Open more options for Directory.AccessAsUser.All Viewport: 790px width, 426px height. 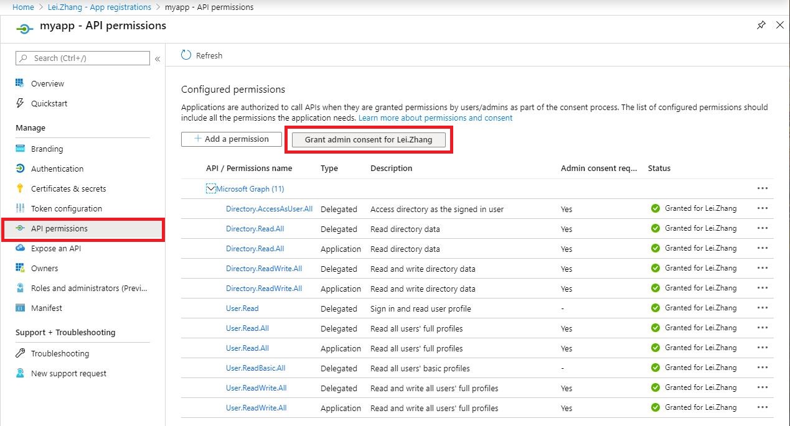pos(762,208)
